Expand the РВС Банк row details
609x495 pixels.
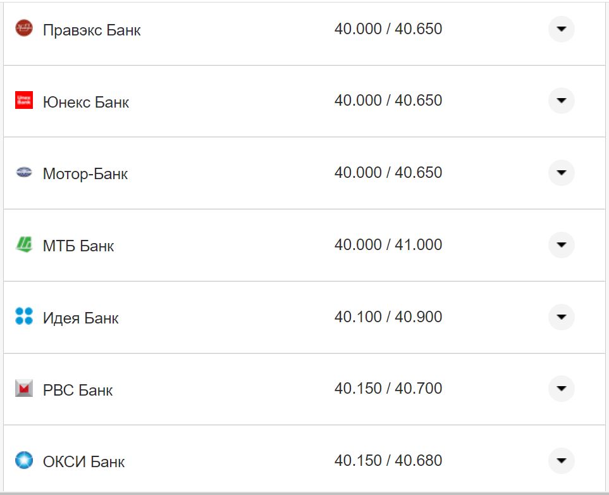tap(561, 389)
